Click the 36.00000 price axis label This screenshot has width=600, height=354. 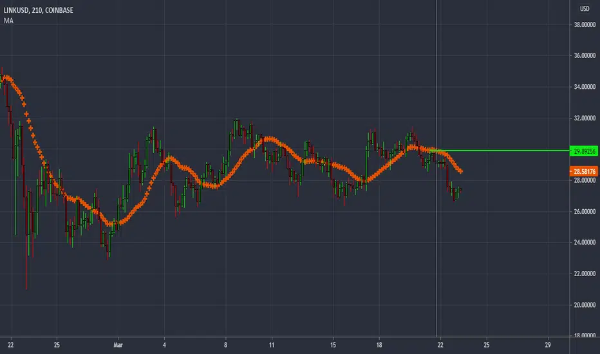[585, 56]
